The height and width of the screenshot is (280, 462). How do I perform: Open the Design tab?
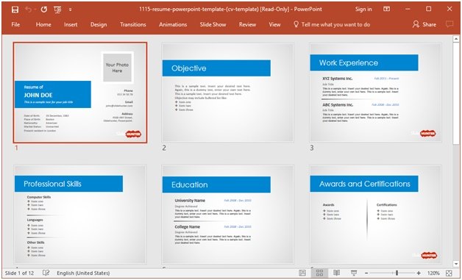click(x=99, y=24)
